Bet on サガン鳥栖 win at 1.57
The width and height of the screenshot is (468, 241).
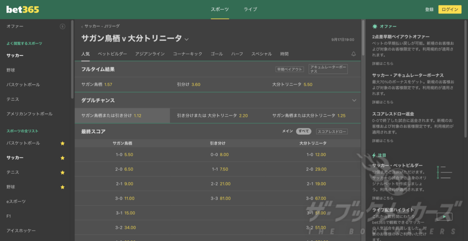[x=122, y=84]
